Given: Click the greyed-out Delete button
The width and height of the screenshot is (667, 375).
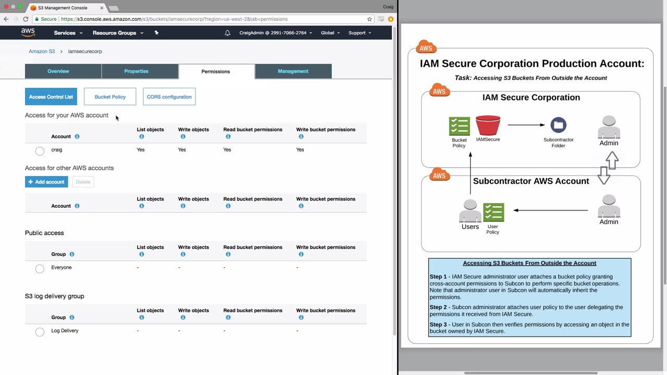Looking at the screenshot, I should tap(83, 182).
